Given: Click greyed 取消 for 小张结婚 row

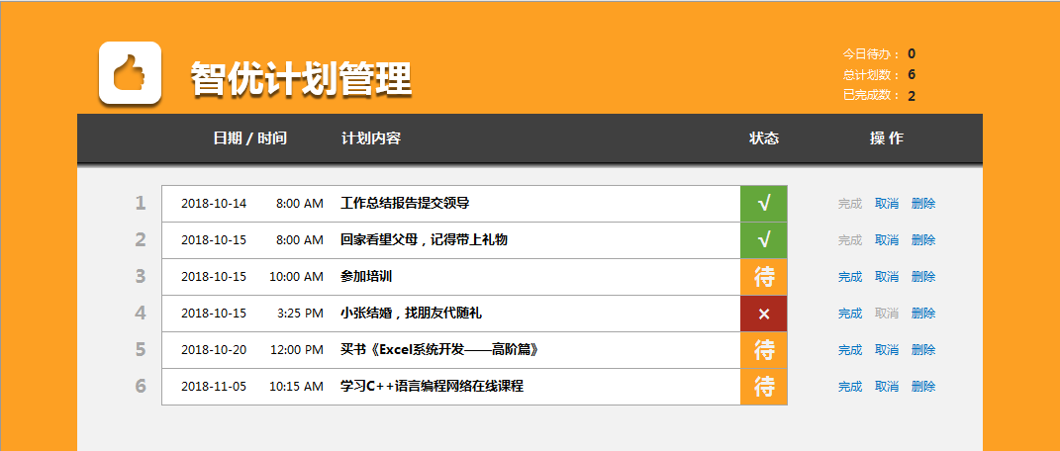Looking at the screenshot, I should pyautogui.click(x=886, y=313).
